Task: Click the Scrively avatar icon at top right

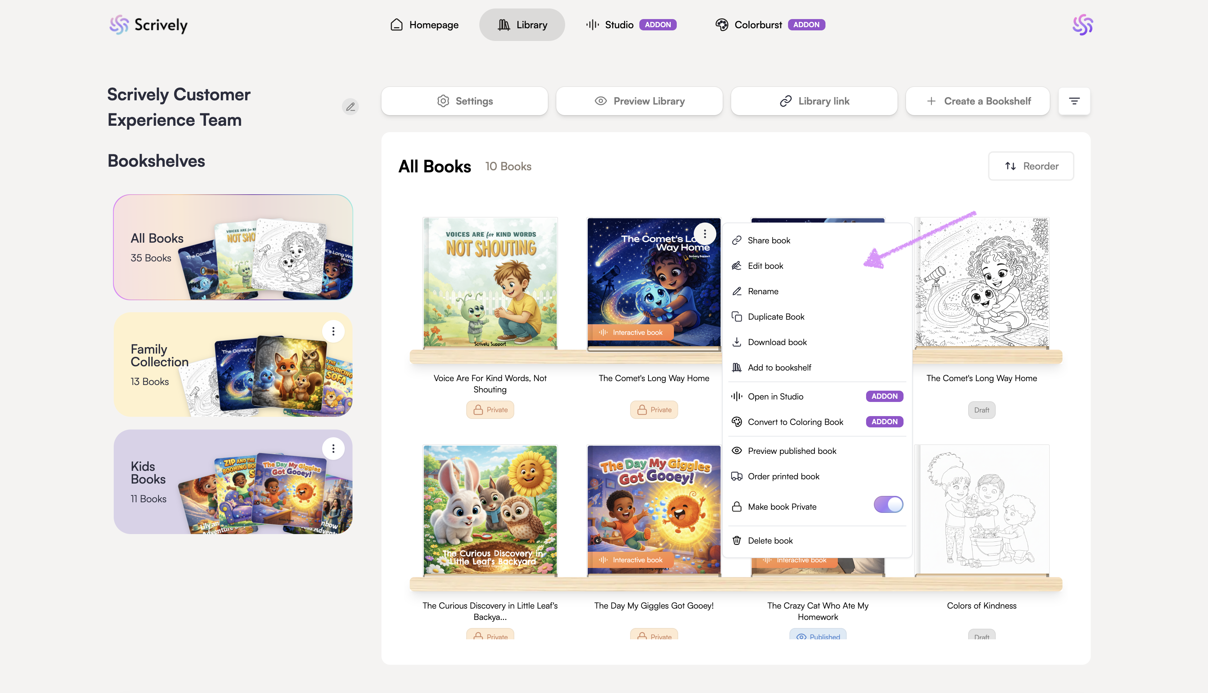Action: (x=1082, y=25)
